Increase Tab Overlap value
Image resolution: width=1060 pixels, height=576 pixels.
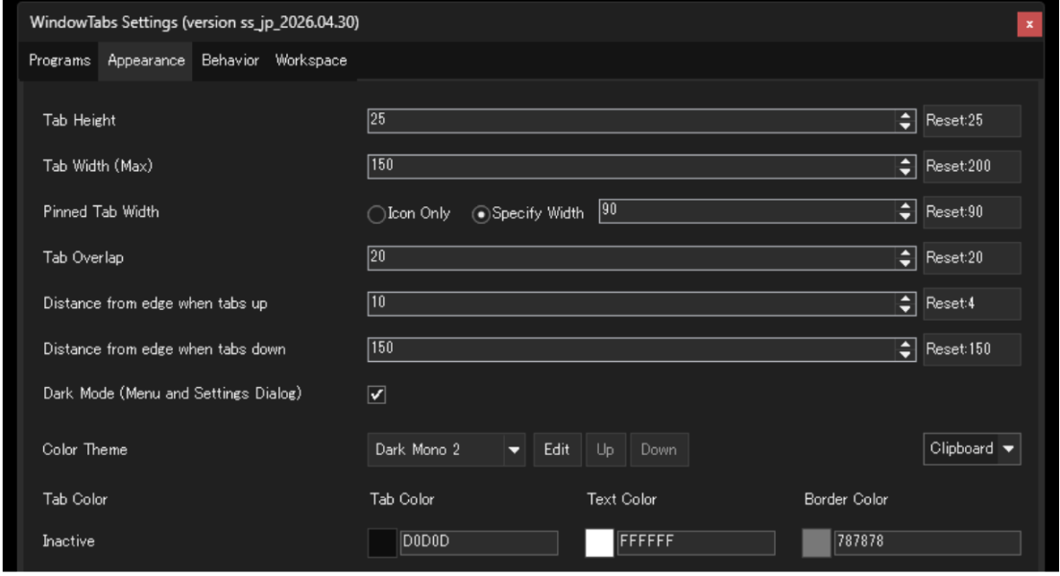(905, 252)
